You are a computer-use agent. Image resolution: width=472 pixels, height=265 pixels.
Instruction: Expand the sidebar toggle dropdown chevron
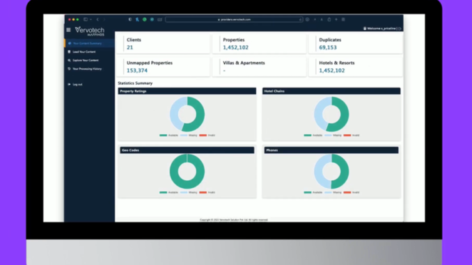point(91,19)
